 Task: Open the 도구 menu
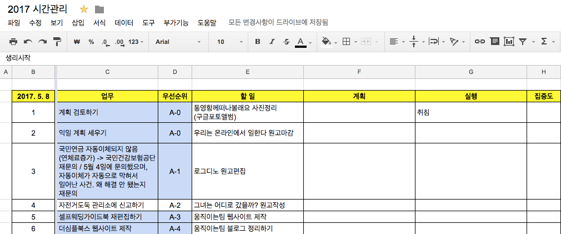[x=148, y=23]
